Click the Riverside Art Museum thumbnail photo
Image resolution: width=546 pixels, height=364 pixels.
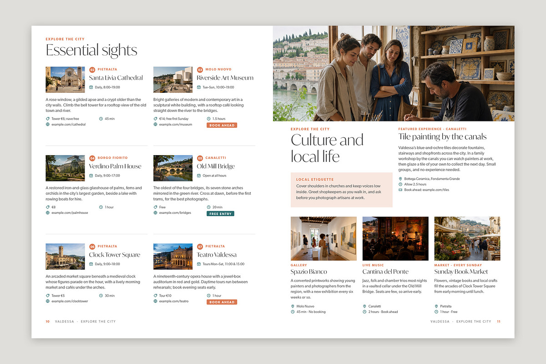click(173, 80)
